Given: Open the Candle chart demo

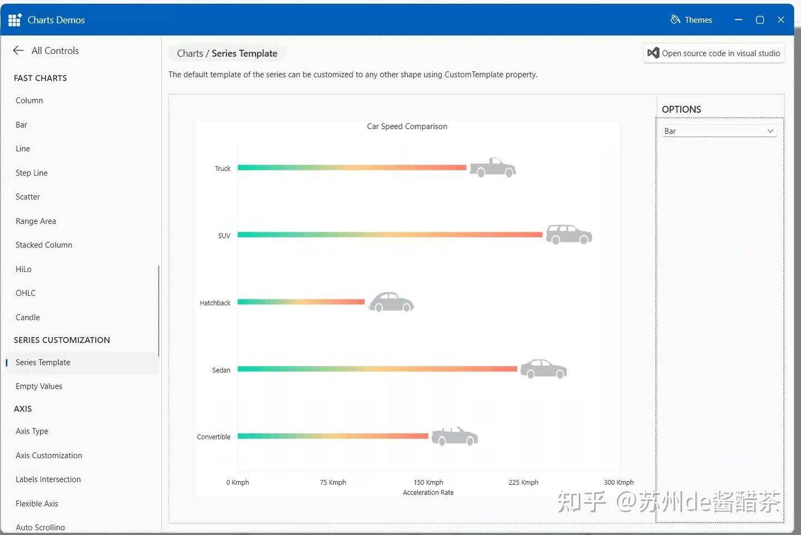Looking at the screenshot, I should (x=27, y=317).
